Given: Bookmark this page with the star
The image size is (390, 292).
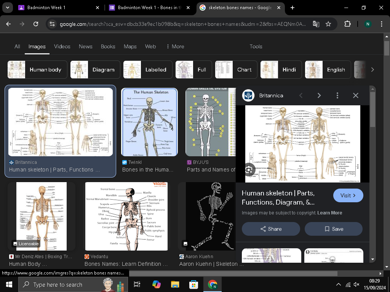Looking at the screenshot, I should [328, 24].
